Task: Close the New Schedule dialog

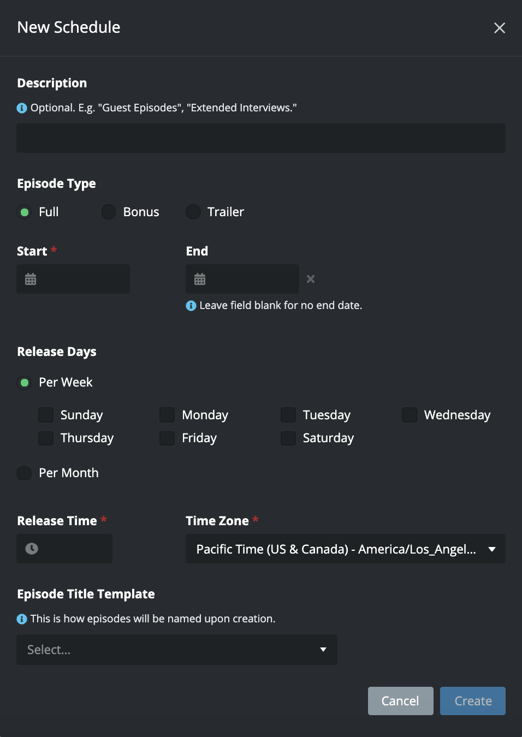Action: tap(499, 28)
